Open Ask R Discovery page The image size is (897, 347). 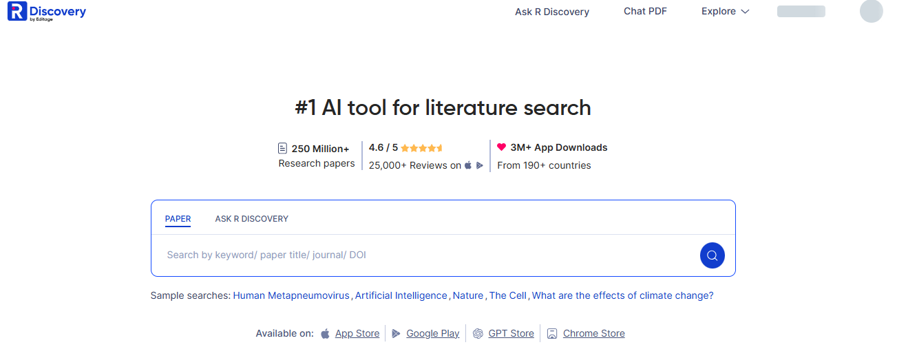coord(552,12)
